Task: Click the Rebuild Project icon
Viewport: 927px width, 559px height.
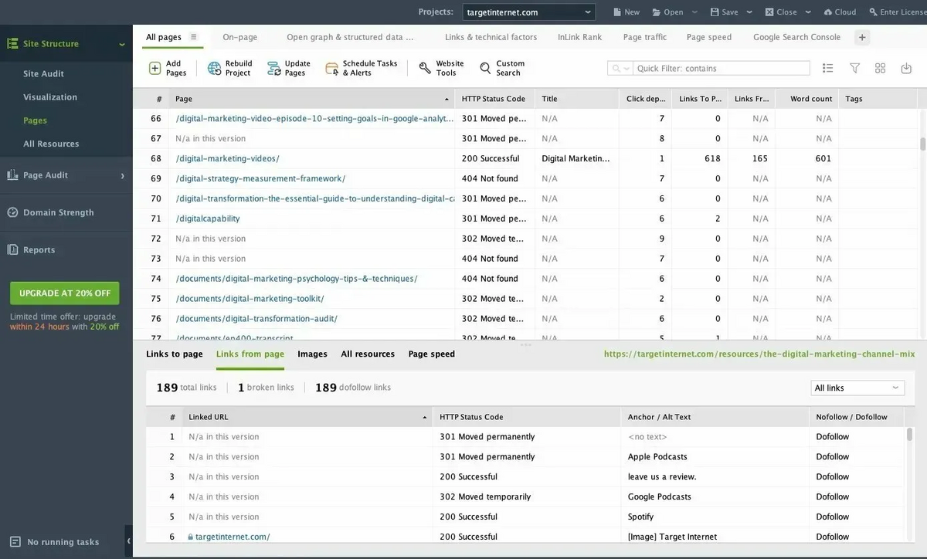Action: pos(215,69)
